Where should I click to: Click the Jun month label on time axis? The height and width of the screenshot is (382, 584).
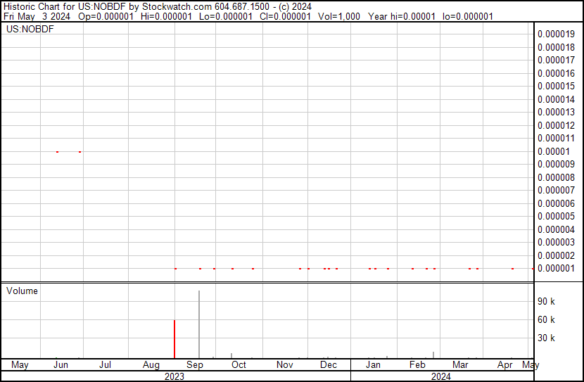(x=61, y=365)
